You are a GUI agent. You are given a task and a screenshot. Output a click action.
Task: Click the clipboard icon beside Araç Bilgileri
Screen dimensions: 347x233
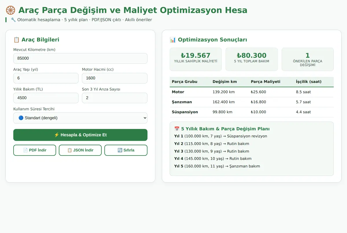pos(16,40)
